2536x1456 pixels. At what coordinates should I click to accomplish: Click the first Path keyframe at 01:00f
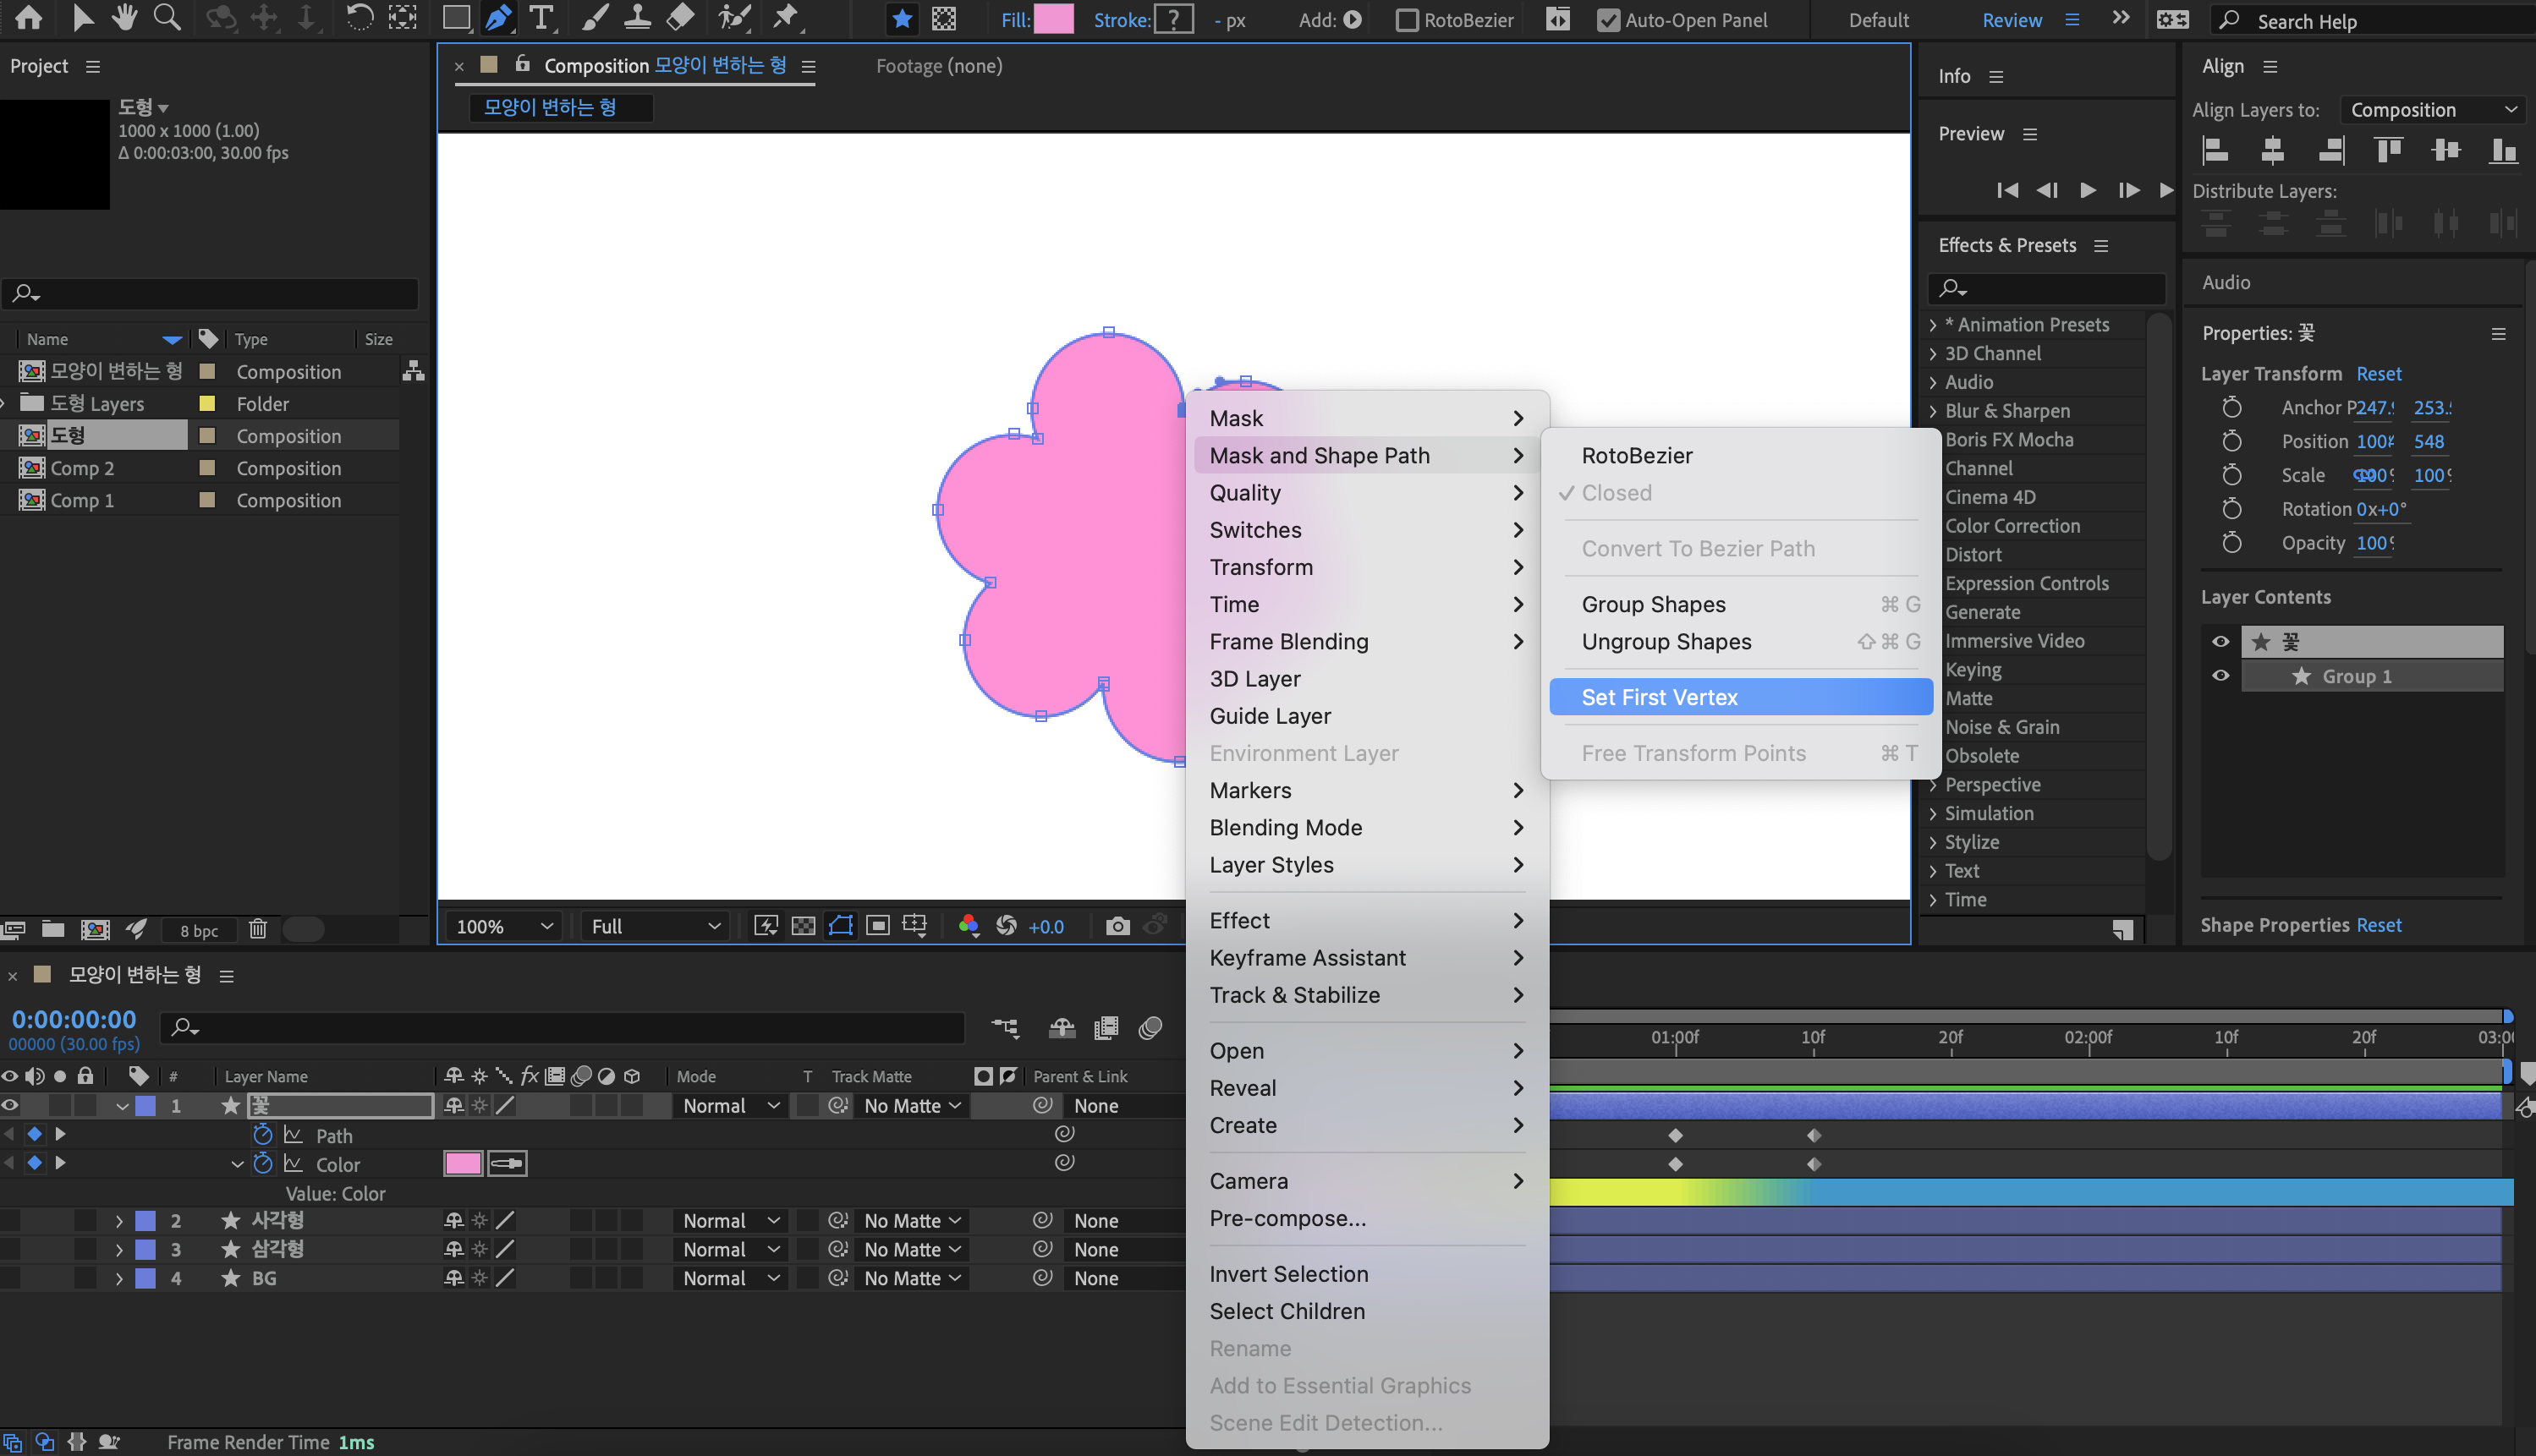tap(1676, 1135)
